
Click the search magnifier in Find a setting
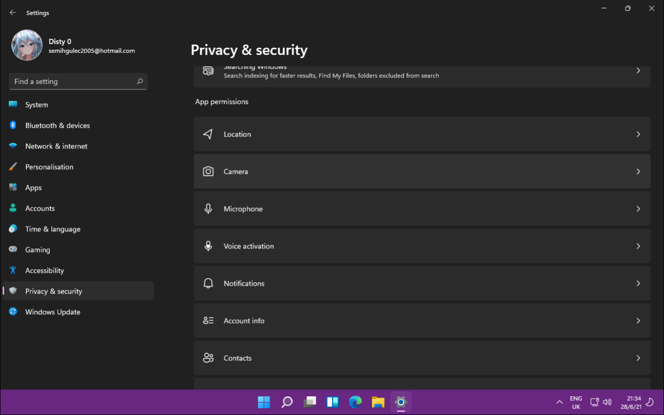pos(140,81)
